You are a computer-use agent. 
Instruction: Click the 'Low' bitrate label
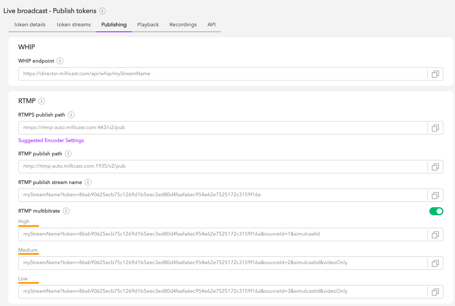pyautogui.click(x=23, y=279)
